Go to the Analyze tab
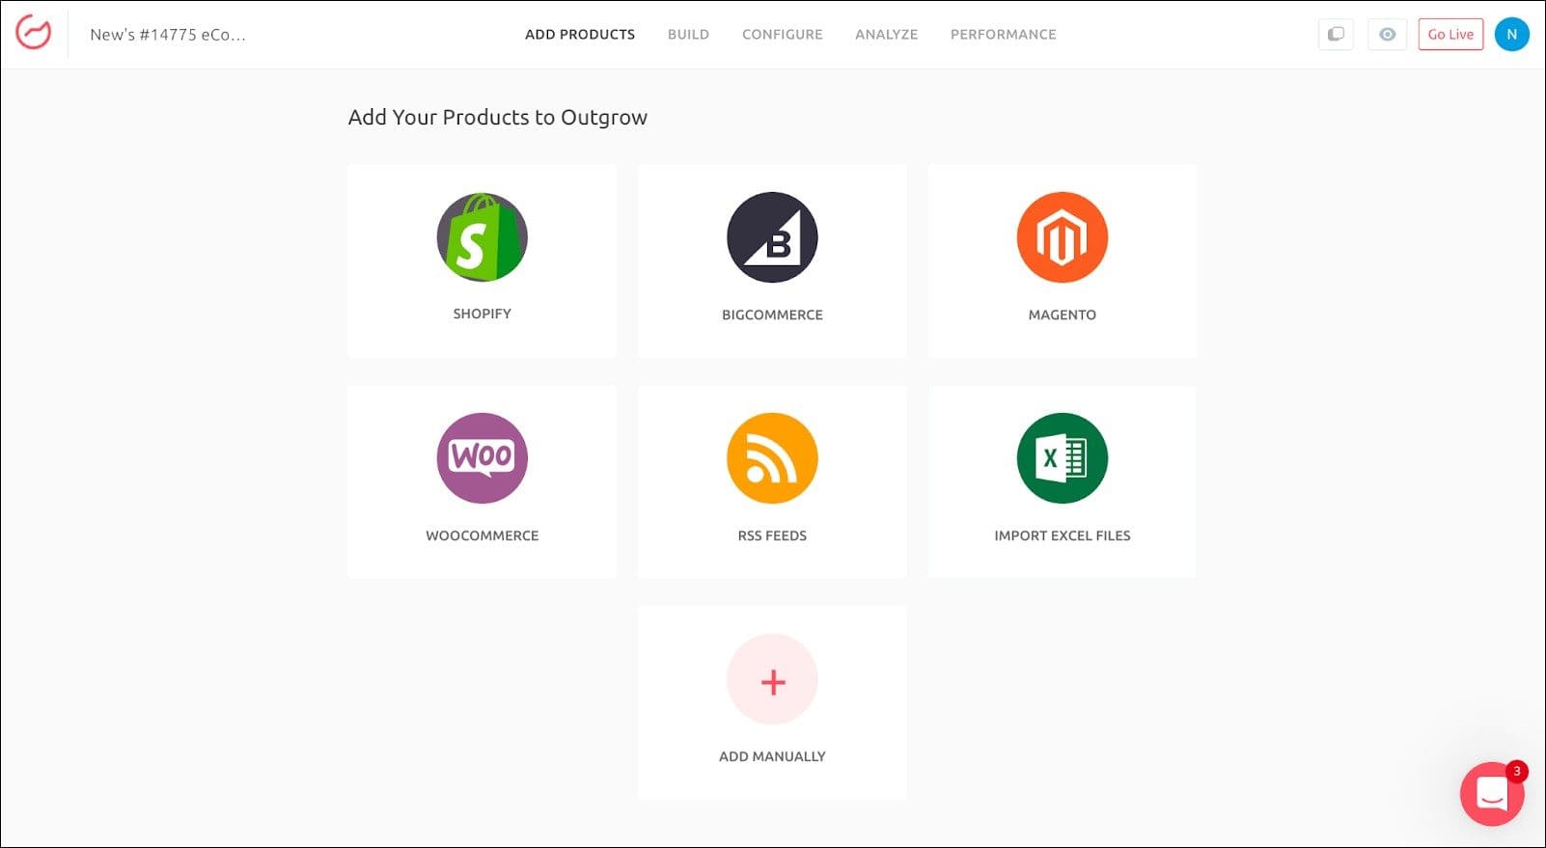The image size is (1546, 848). (886, 35)
